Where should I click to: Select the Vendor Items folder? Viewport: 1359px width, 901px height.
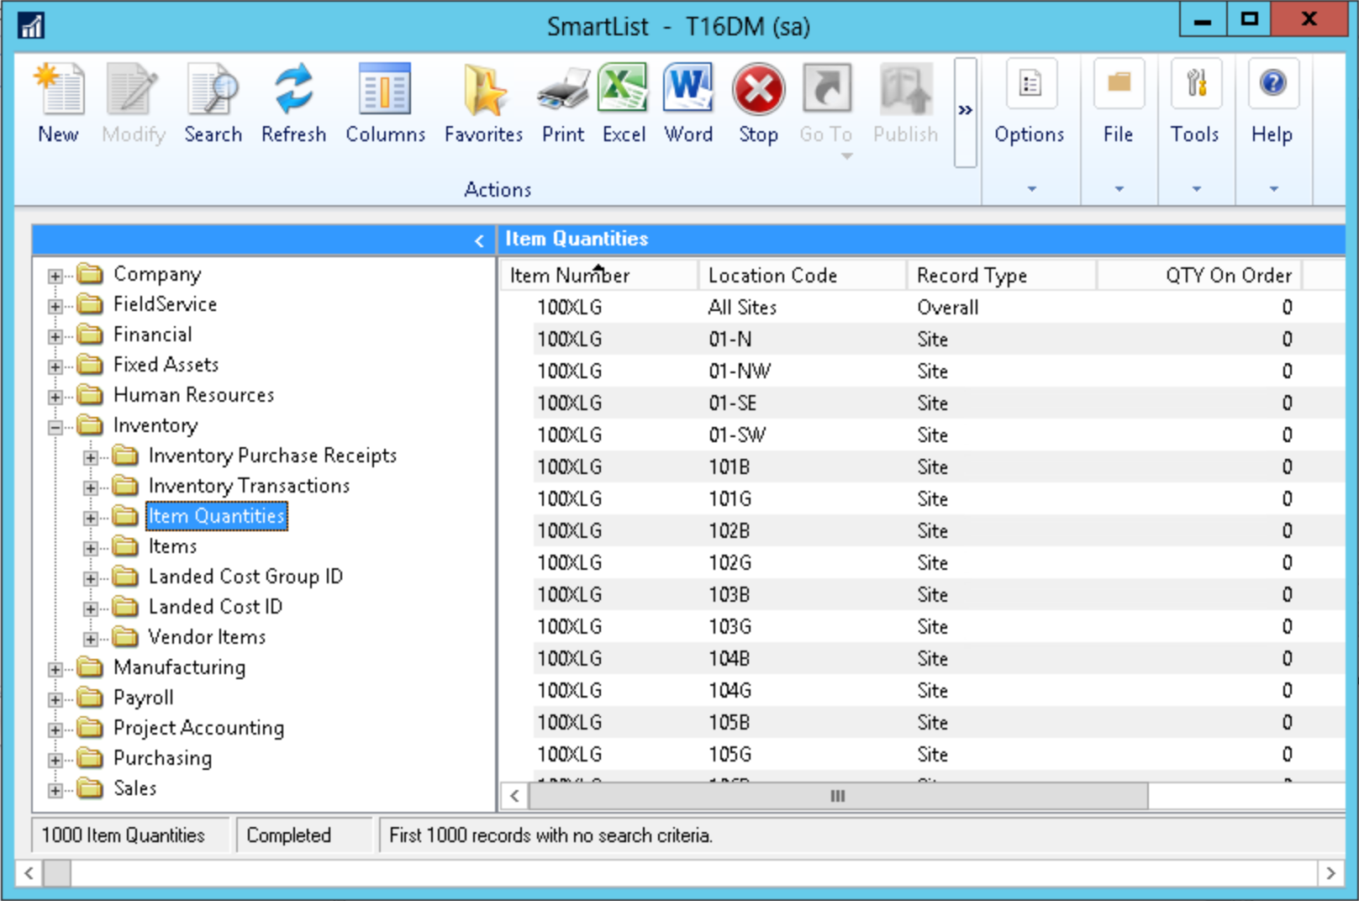(x=207, y=637)
